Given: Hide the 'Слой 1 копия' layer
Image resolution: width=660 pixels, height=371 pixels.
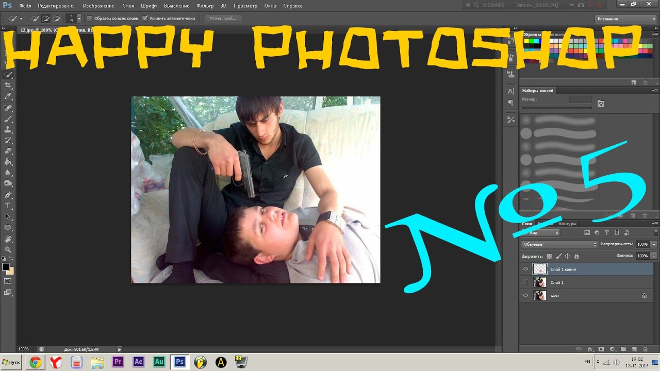Looking at the screenshot, I should tap(525, 269).
